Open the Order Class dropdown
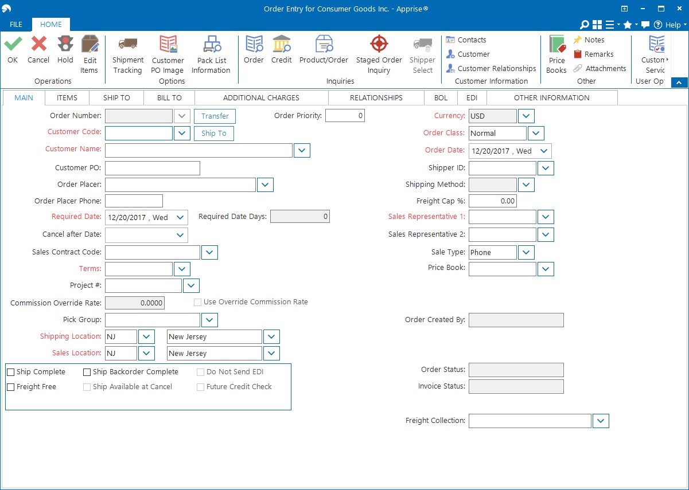Image resolution: width=689 pixels, height=490 pixels. pyautogui.click(x=536, y=134)
